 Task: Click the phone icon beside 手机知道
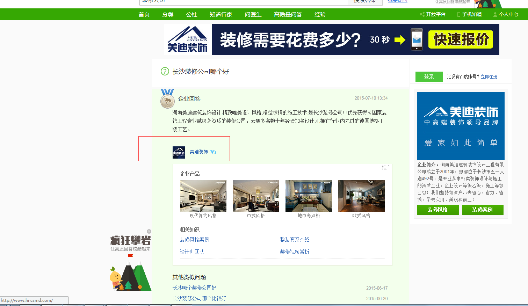459,14
